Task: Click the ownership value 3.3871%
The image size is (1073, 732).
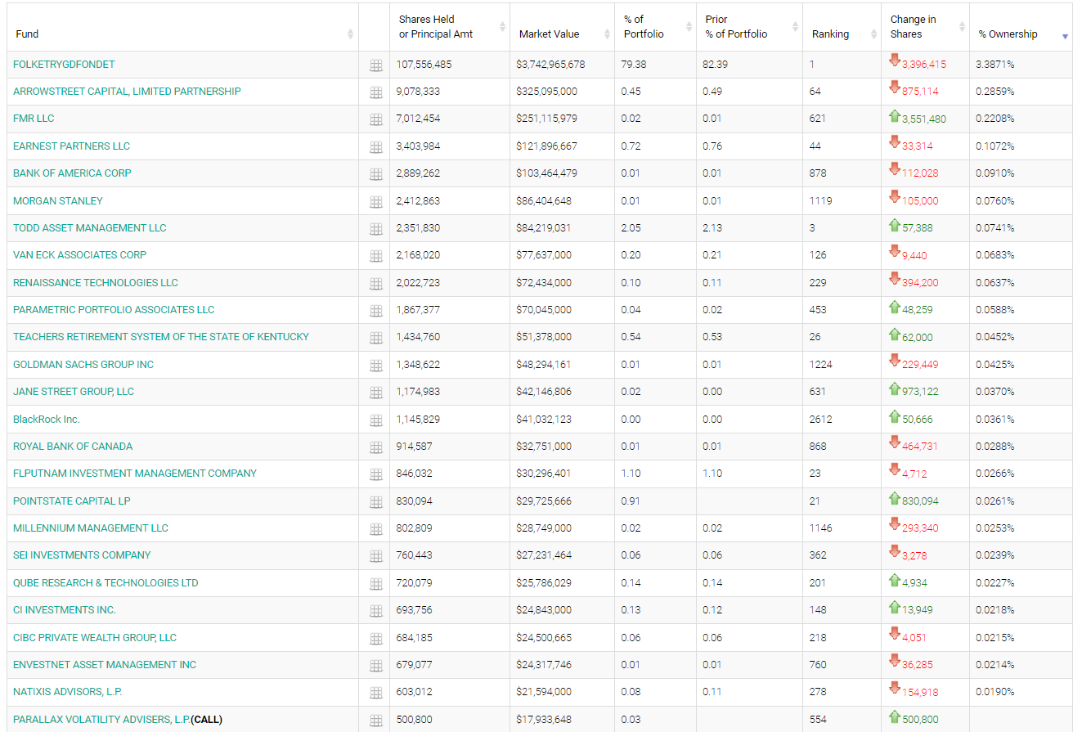Action: pos(995,64)
